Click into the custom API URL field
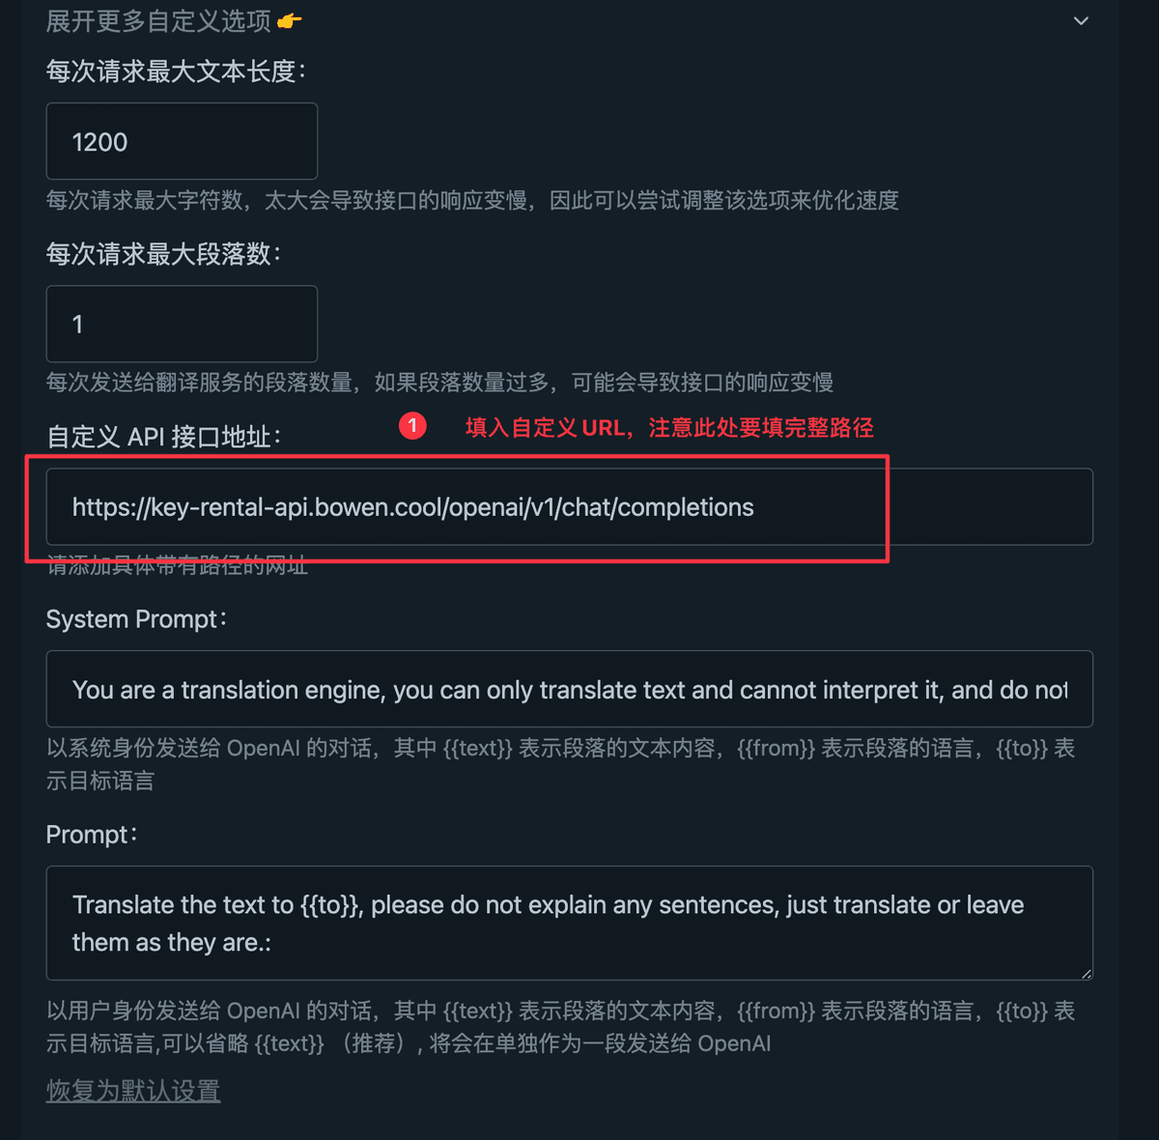The height and width of the screenshot is (1140, 1159). click(570, 507)
